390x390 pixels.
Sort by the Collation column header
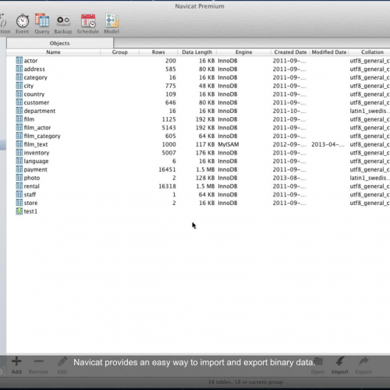click(372, 52)
